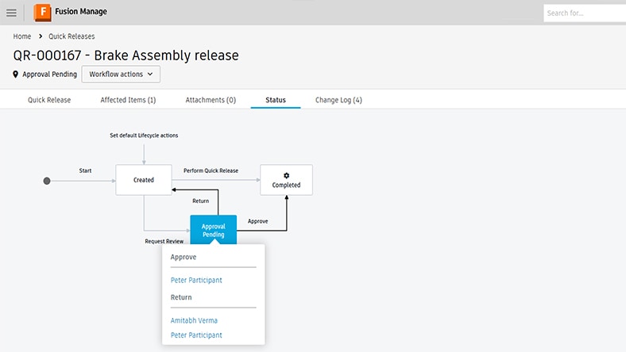Open the hamburger navigation menu
626x352 pixels.
pyautogui.click(x=11, y=13)
